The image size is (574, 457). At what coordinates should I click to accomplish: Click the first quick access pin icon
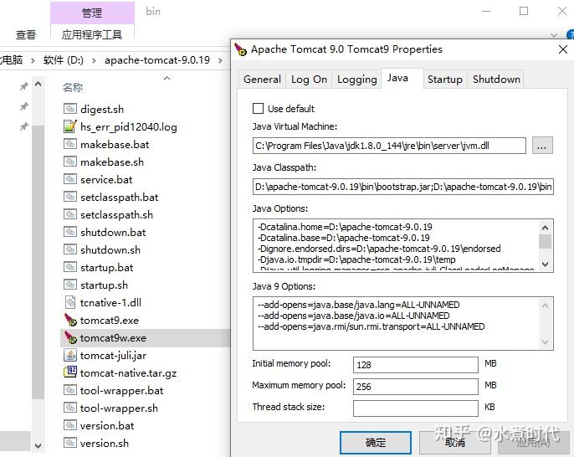pyautogui.click(x=23, y=86)
